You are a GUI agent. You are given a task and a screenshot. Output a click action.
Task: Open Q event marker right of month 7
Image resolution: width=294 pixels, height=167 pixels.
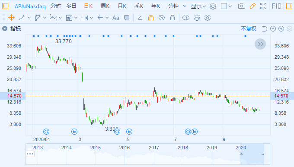(188, 132)
